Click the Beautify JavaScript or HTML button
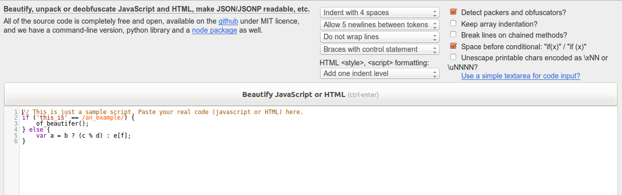 (310, 94)
